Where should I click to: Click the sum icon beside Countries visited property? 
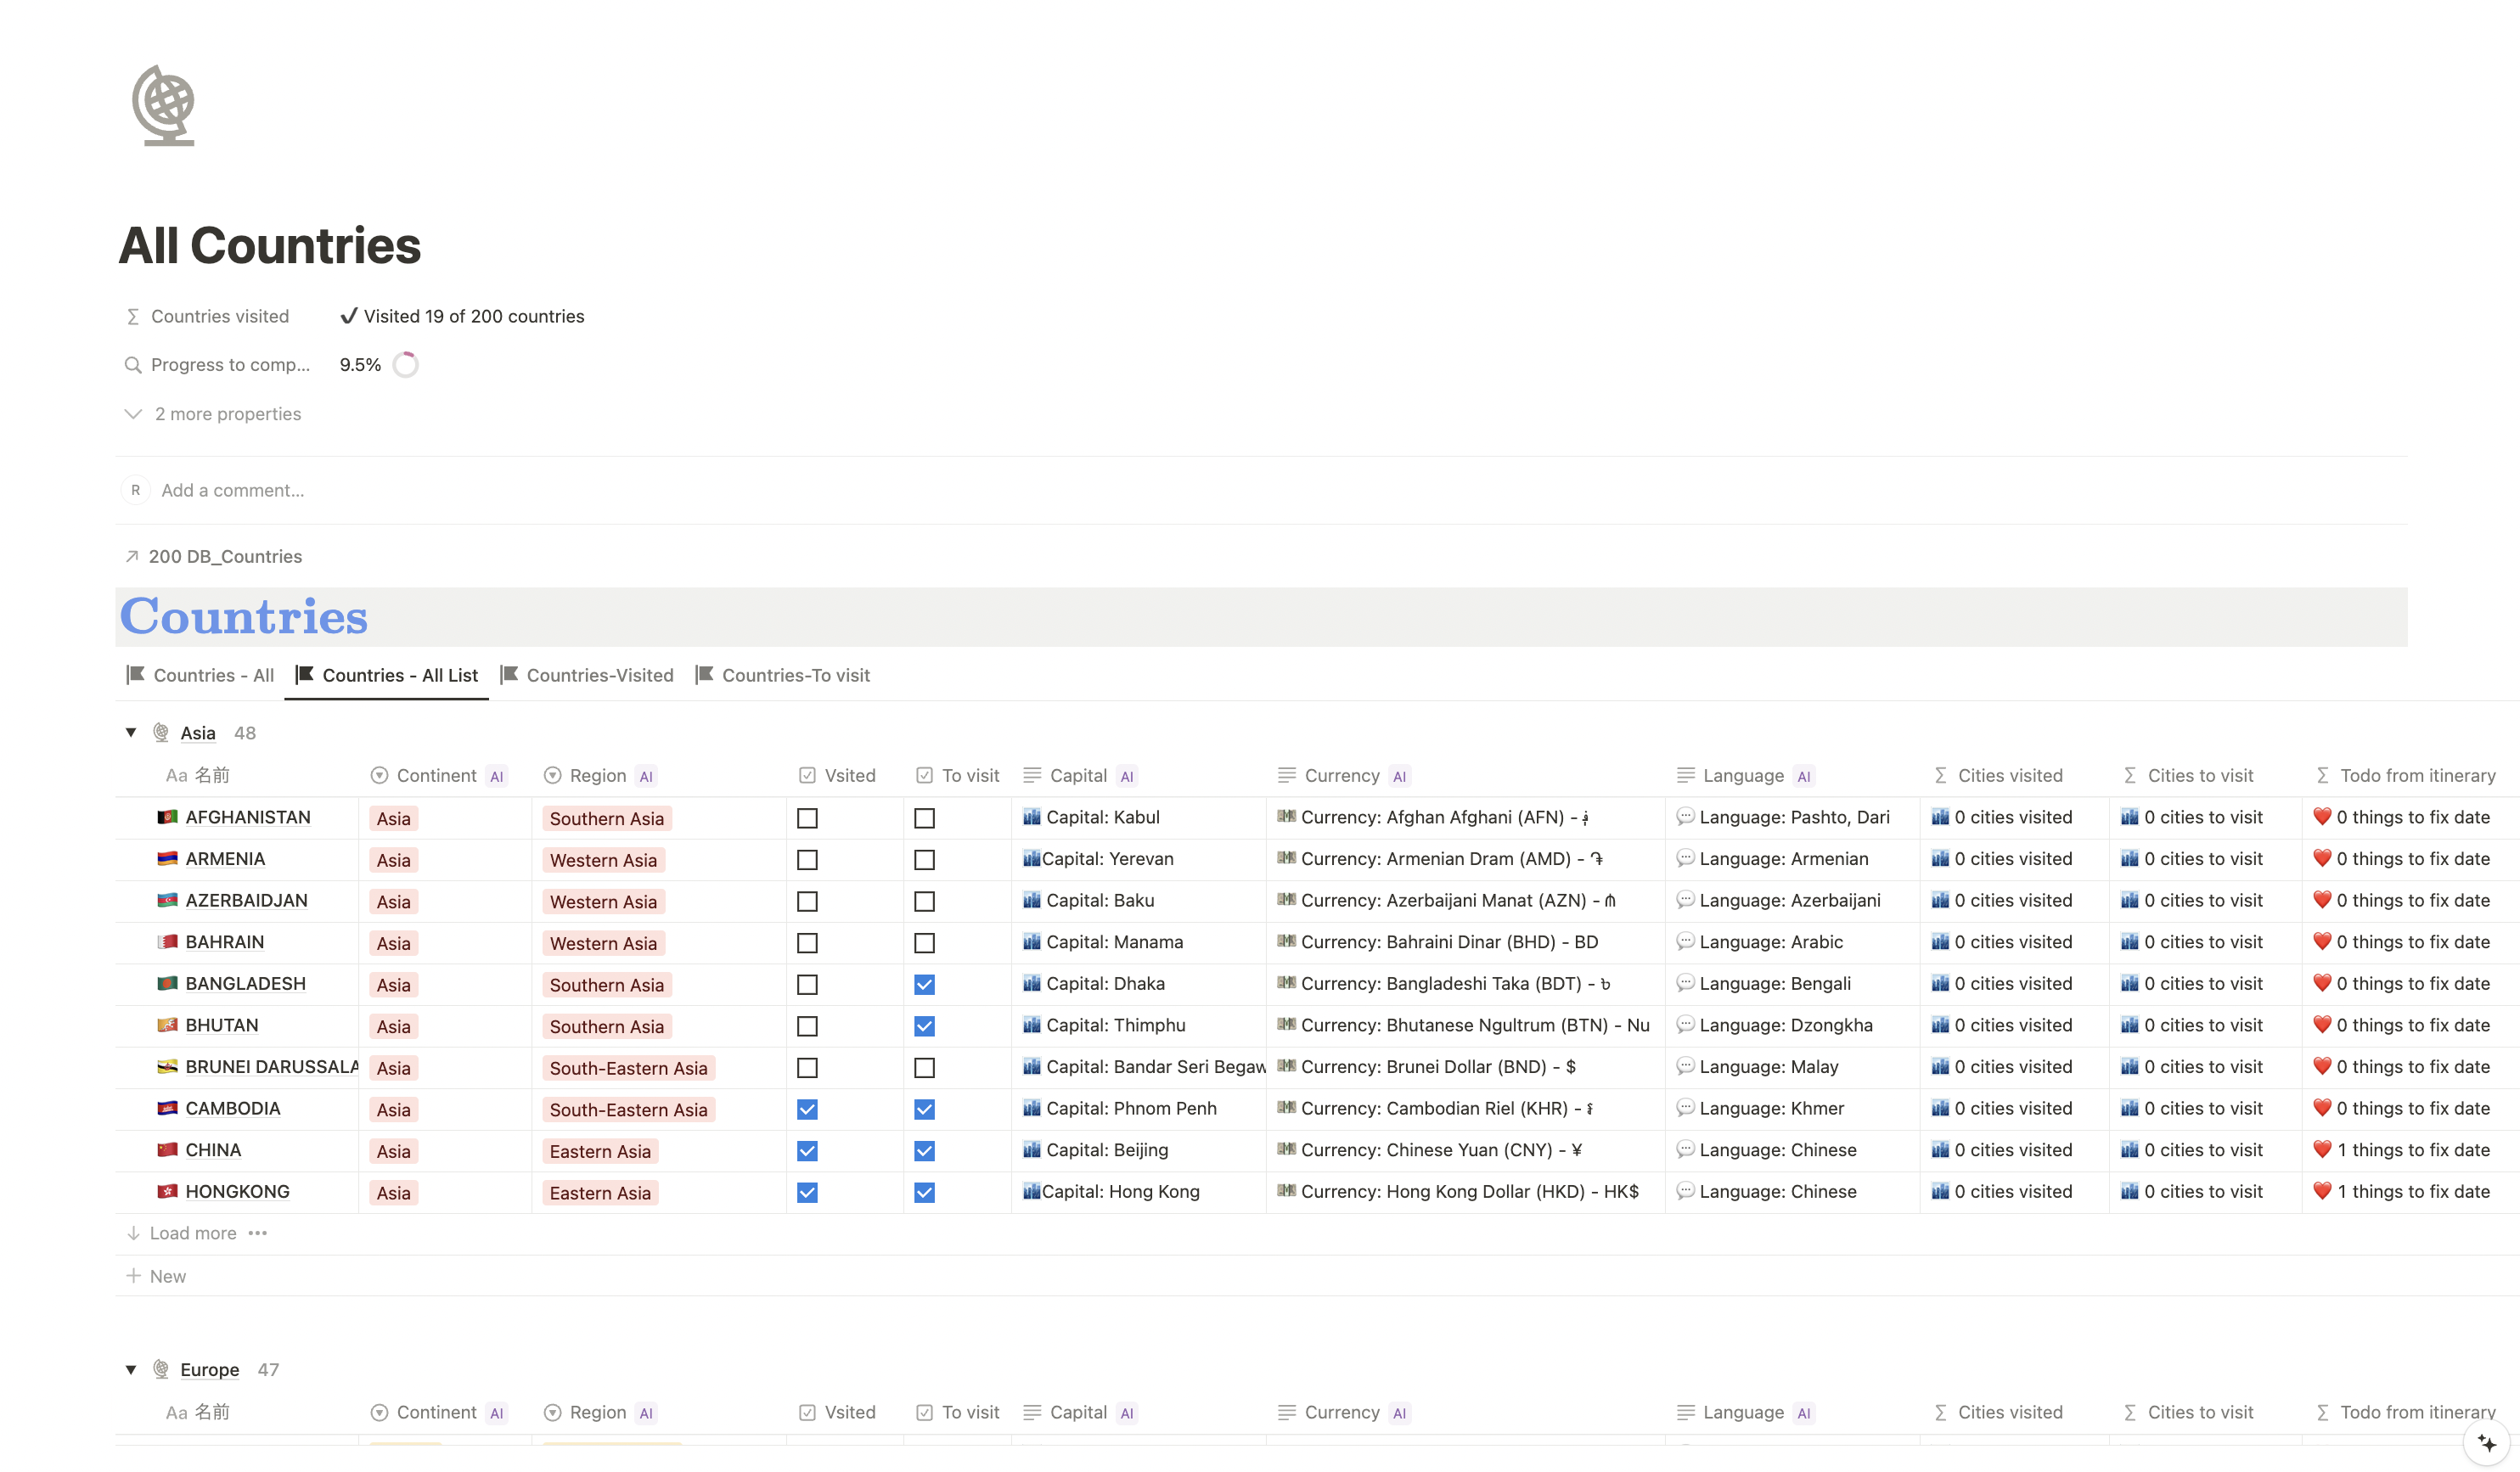[133, 317]
